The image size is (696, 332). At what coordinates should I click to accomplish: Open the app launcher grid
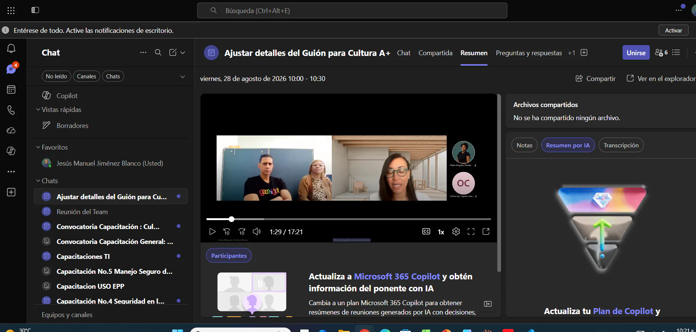[11, 10]
